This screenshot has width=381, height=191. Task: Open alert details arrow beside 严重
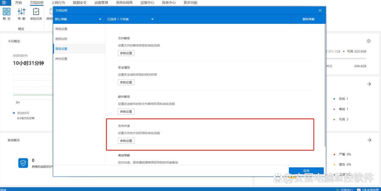(x=369, y=140)
